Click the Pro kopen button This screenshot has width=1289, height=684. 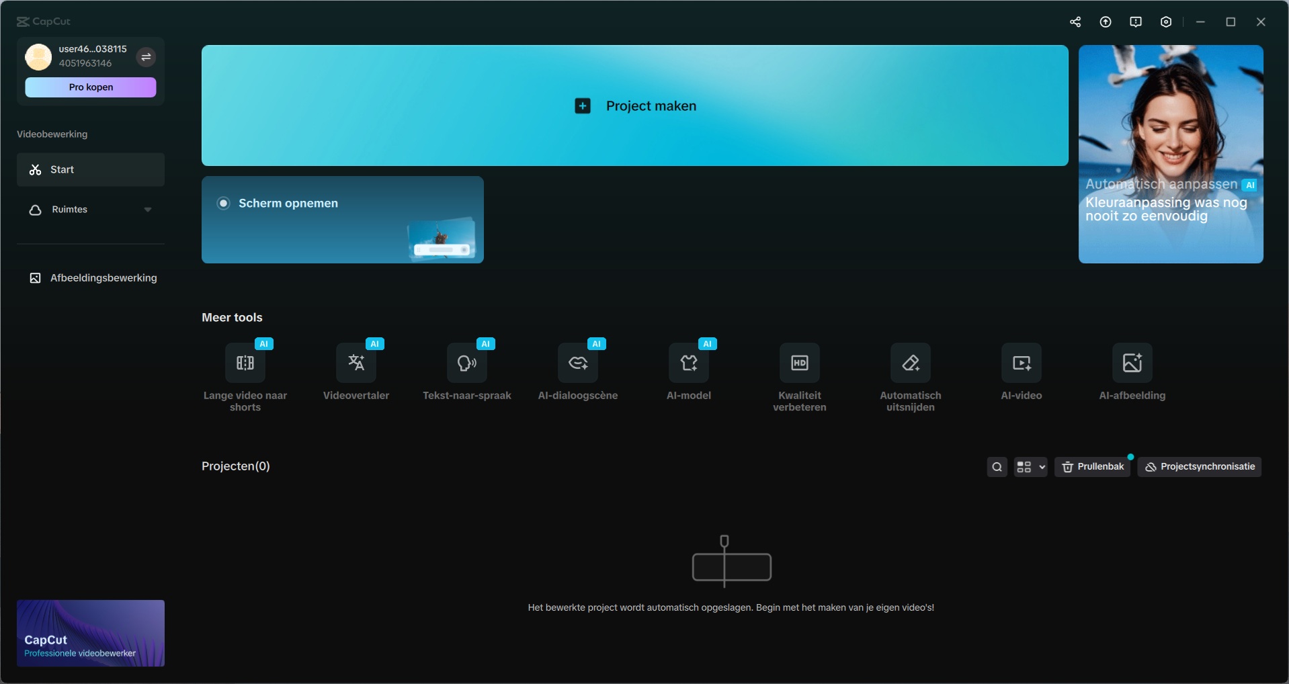click(x=91, y=87)
